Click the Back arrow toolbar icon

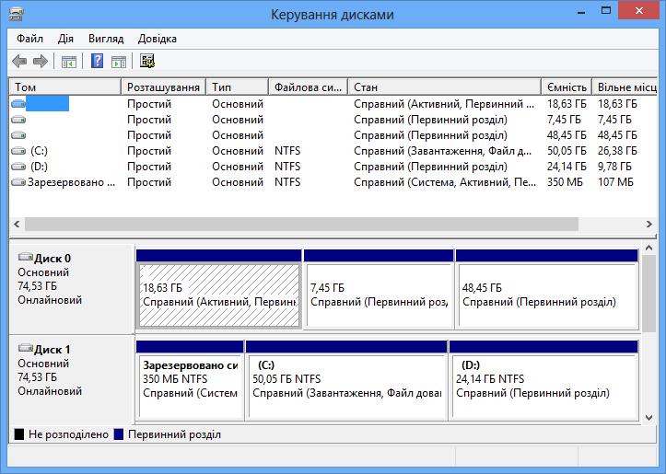click(x=19, y=62)
